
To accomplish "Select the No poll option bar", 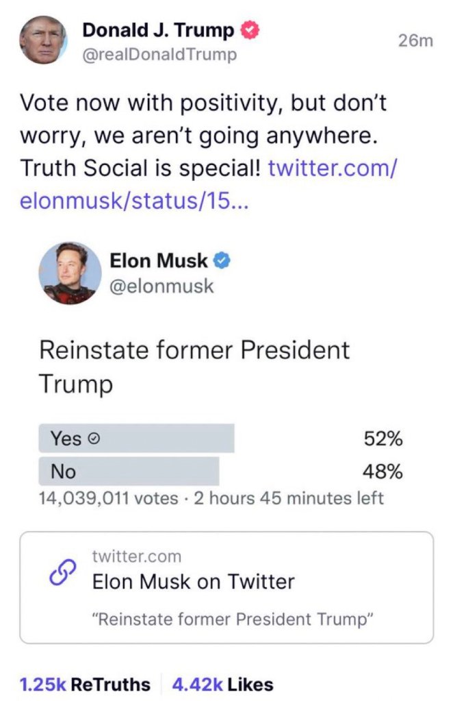I will [129, 471].
